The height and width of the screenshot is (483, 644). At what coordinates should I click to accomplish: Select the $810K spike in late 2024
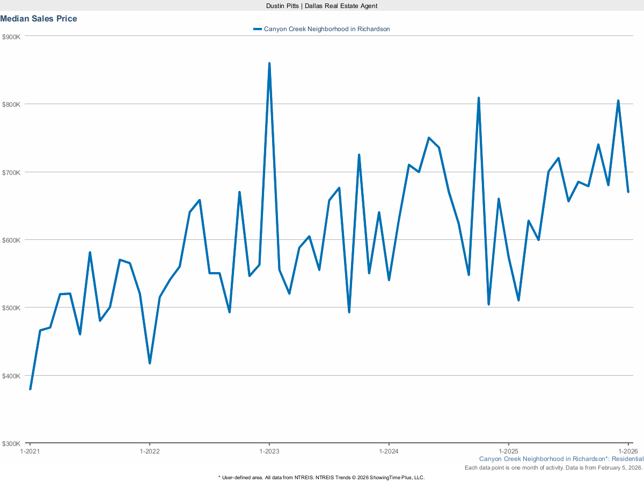[x=479, y=98]
